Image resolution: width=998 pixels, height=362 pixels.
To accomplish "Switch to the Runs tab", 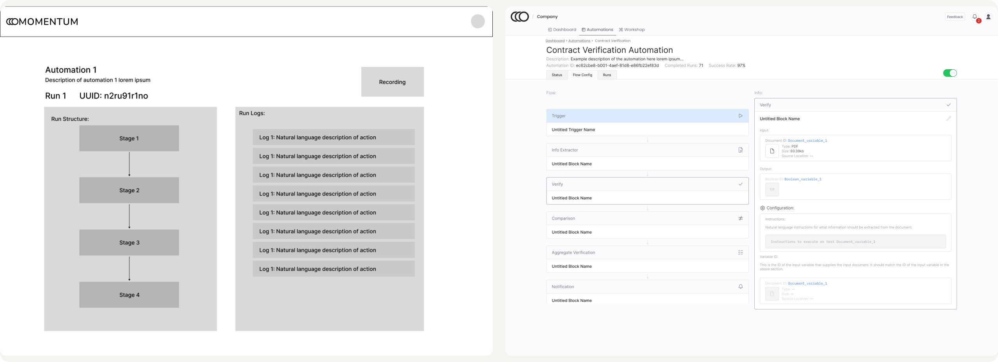I will coord(607,75).
